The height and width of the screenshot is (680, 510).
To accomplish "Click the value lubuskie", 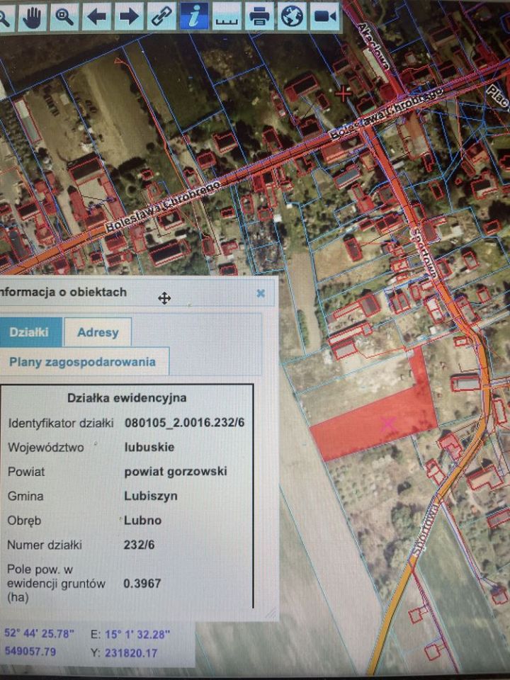I will [x=149, y=447].
